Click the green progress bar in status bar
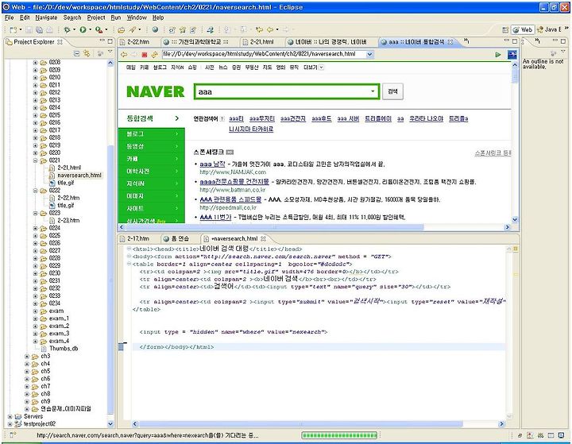 pyautogui.click(x=339, y=435)
